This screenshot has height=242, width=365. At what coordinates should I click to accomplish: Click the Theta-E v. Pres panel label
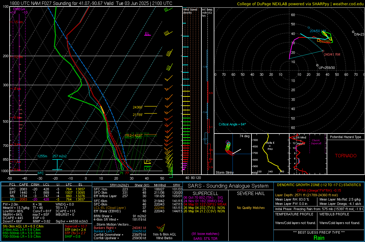pos(270,146)
